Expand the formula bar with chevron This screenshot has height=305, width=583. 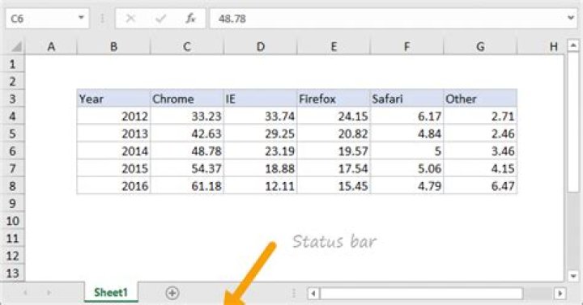[571, 18]
